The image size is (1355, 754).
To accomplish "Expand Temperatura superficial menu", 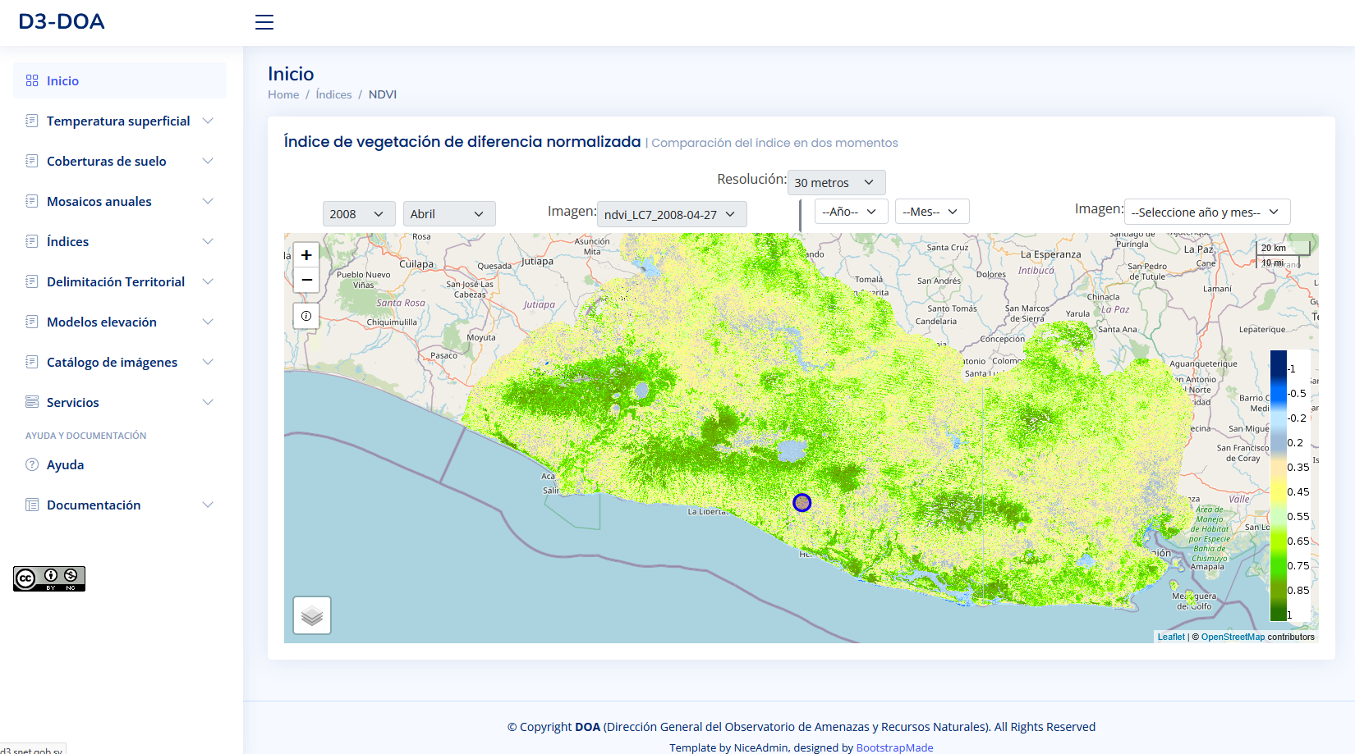I will 120,121.
